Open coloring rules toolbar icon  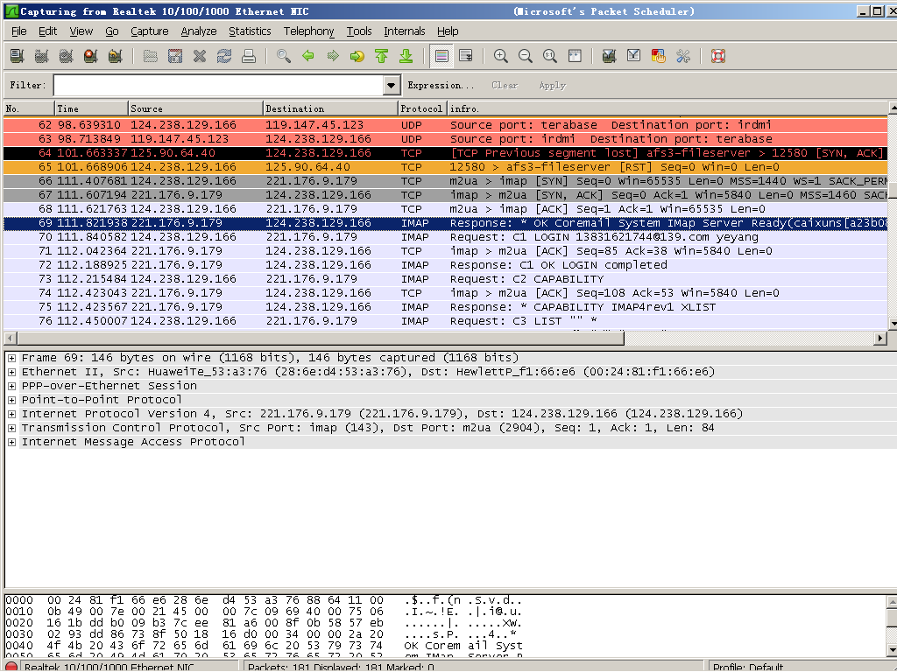[659, 56]
